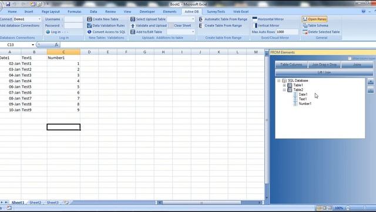Click the upper small button beside the tree list

pyautogui.click(x=371, y=82)
